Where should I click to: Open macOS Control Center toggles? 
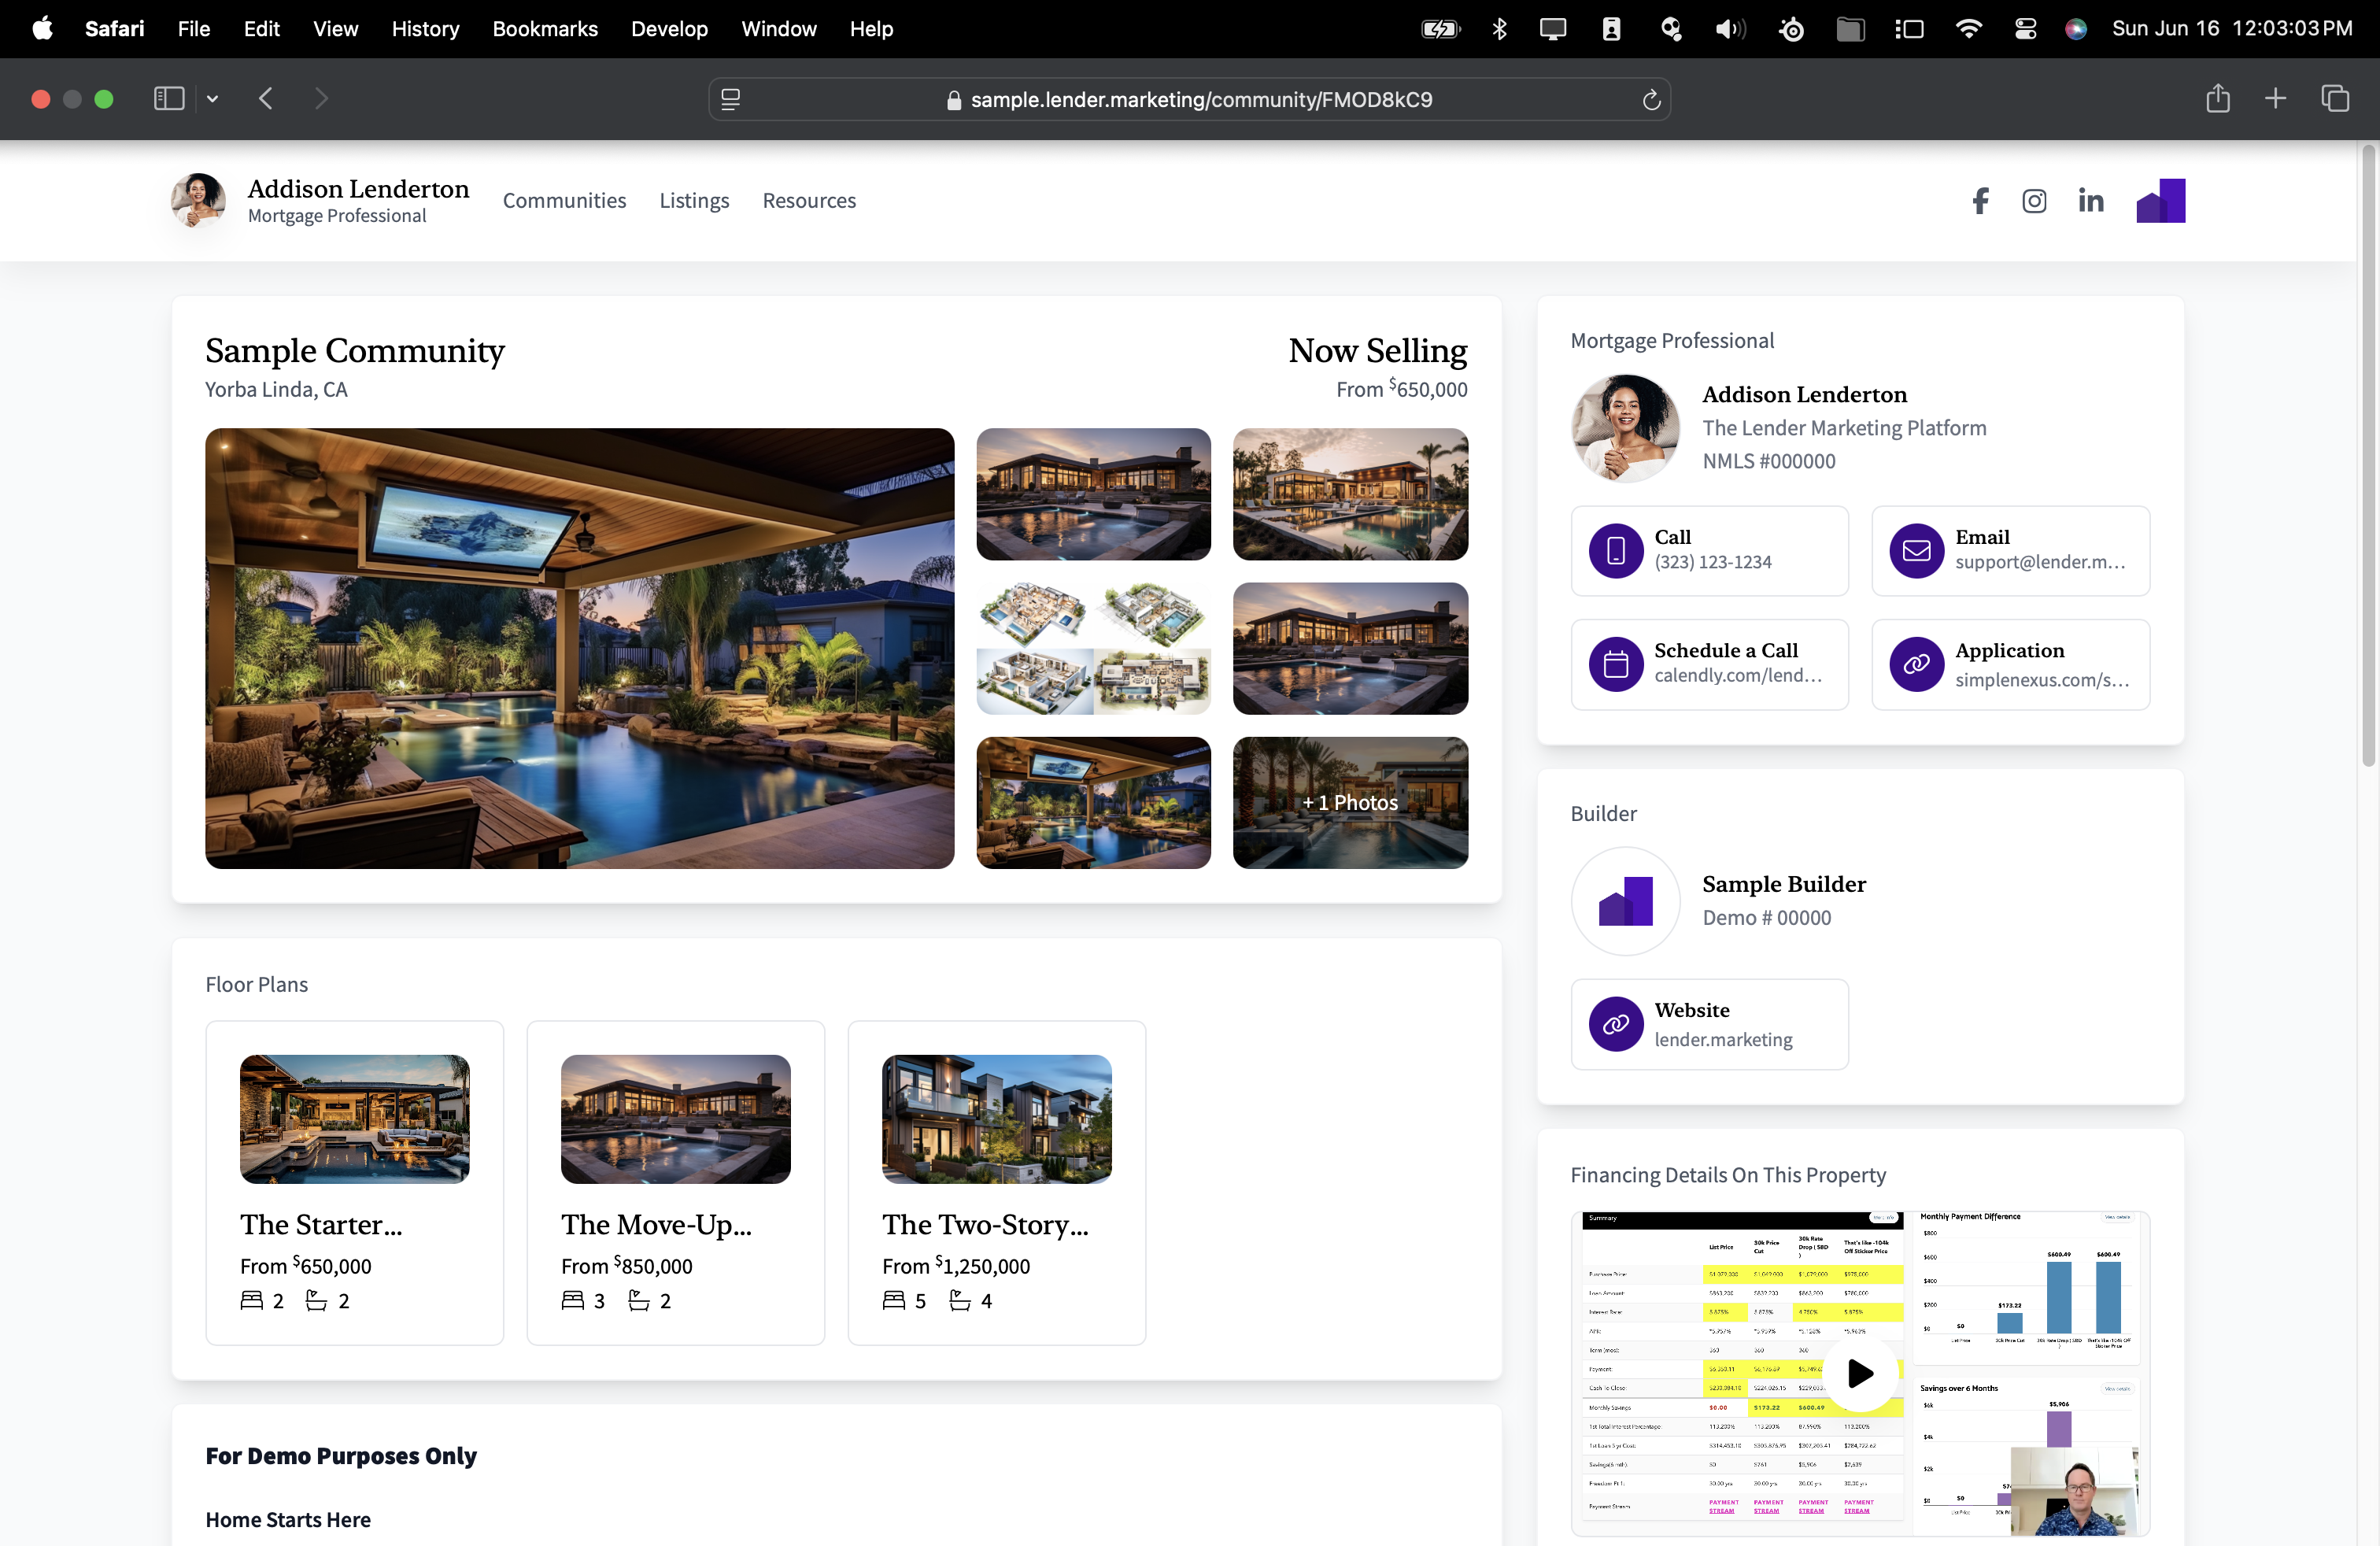(x=2025, y=29)
